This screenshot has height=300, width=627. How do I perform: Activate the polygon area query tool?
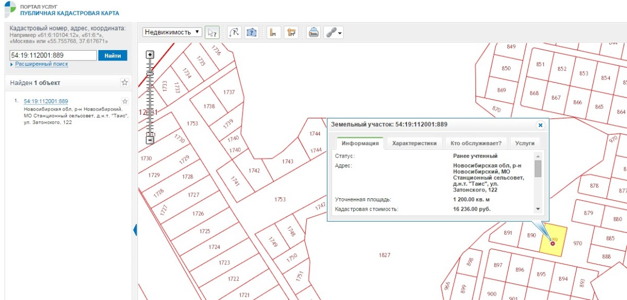252,32
